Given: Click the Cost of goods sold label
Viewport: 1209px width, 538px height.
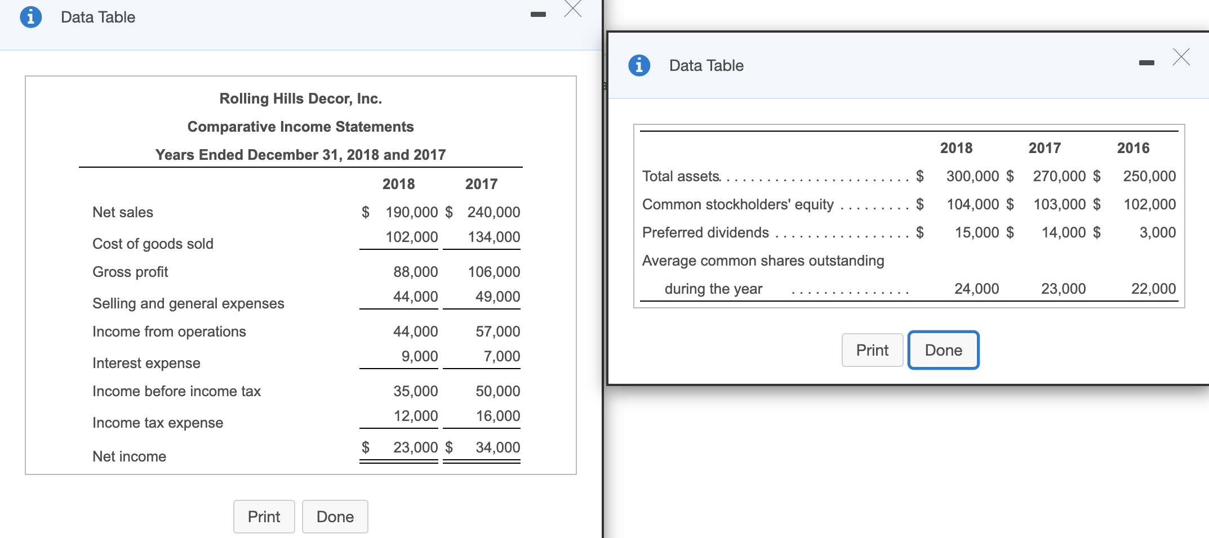Looking at the screenshot, I should (153, 244).
